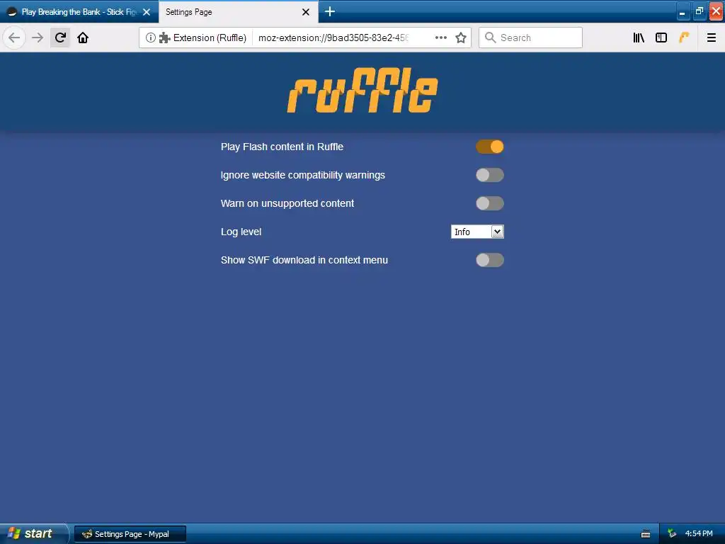Open the Log level dropdown
The height and width of the screenshot is (544, 725).
click(477, 232)
